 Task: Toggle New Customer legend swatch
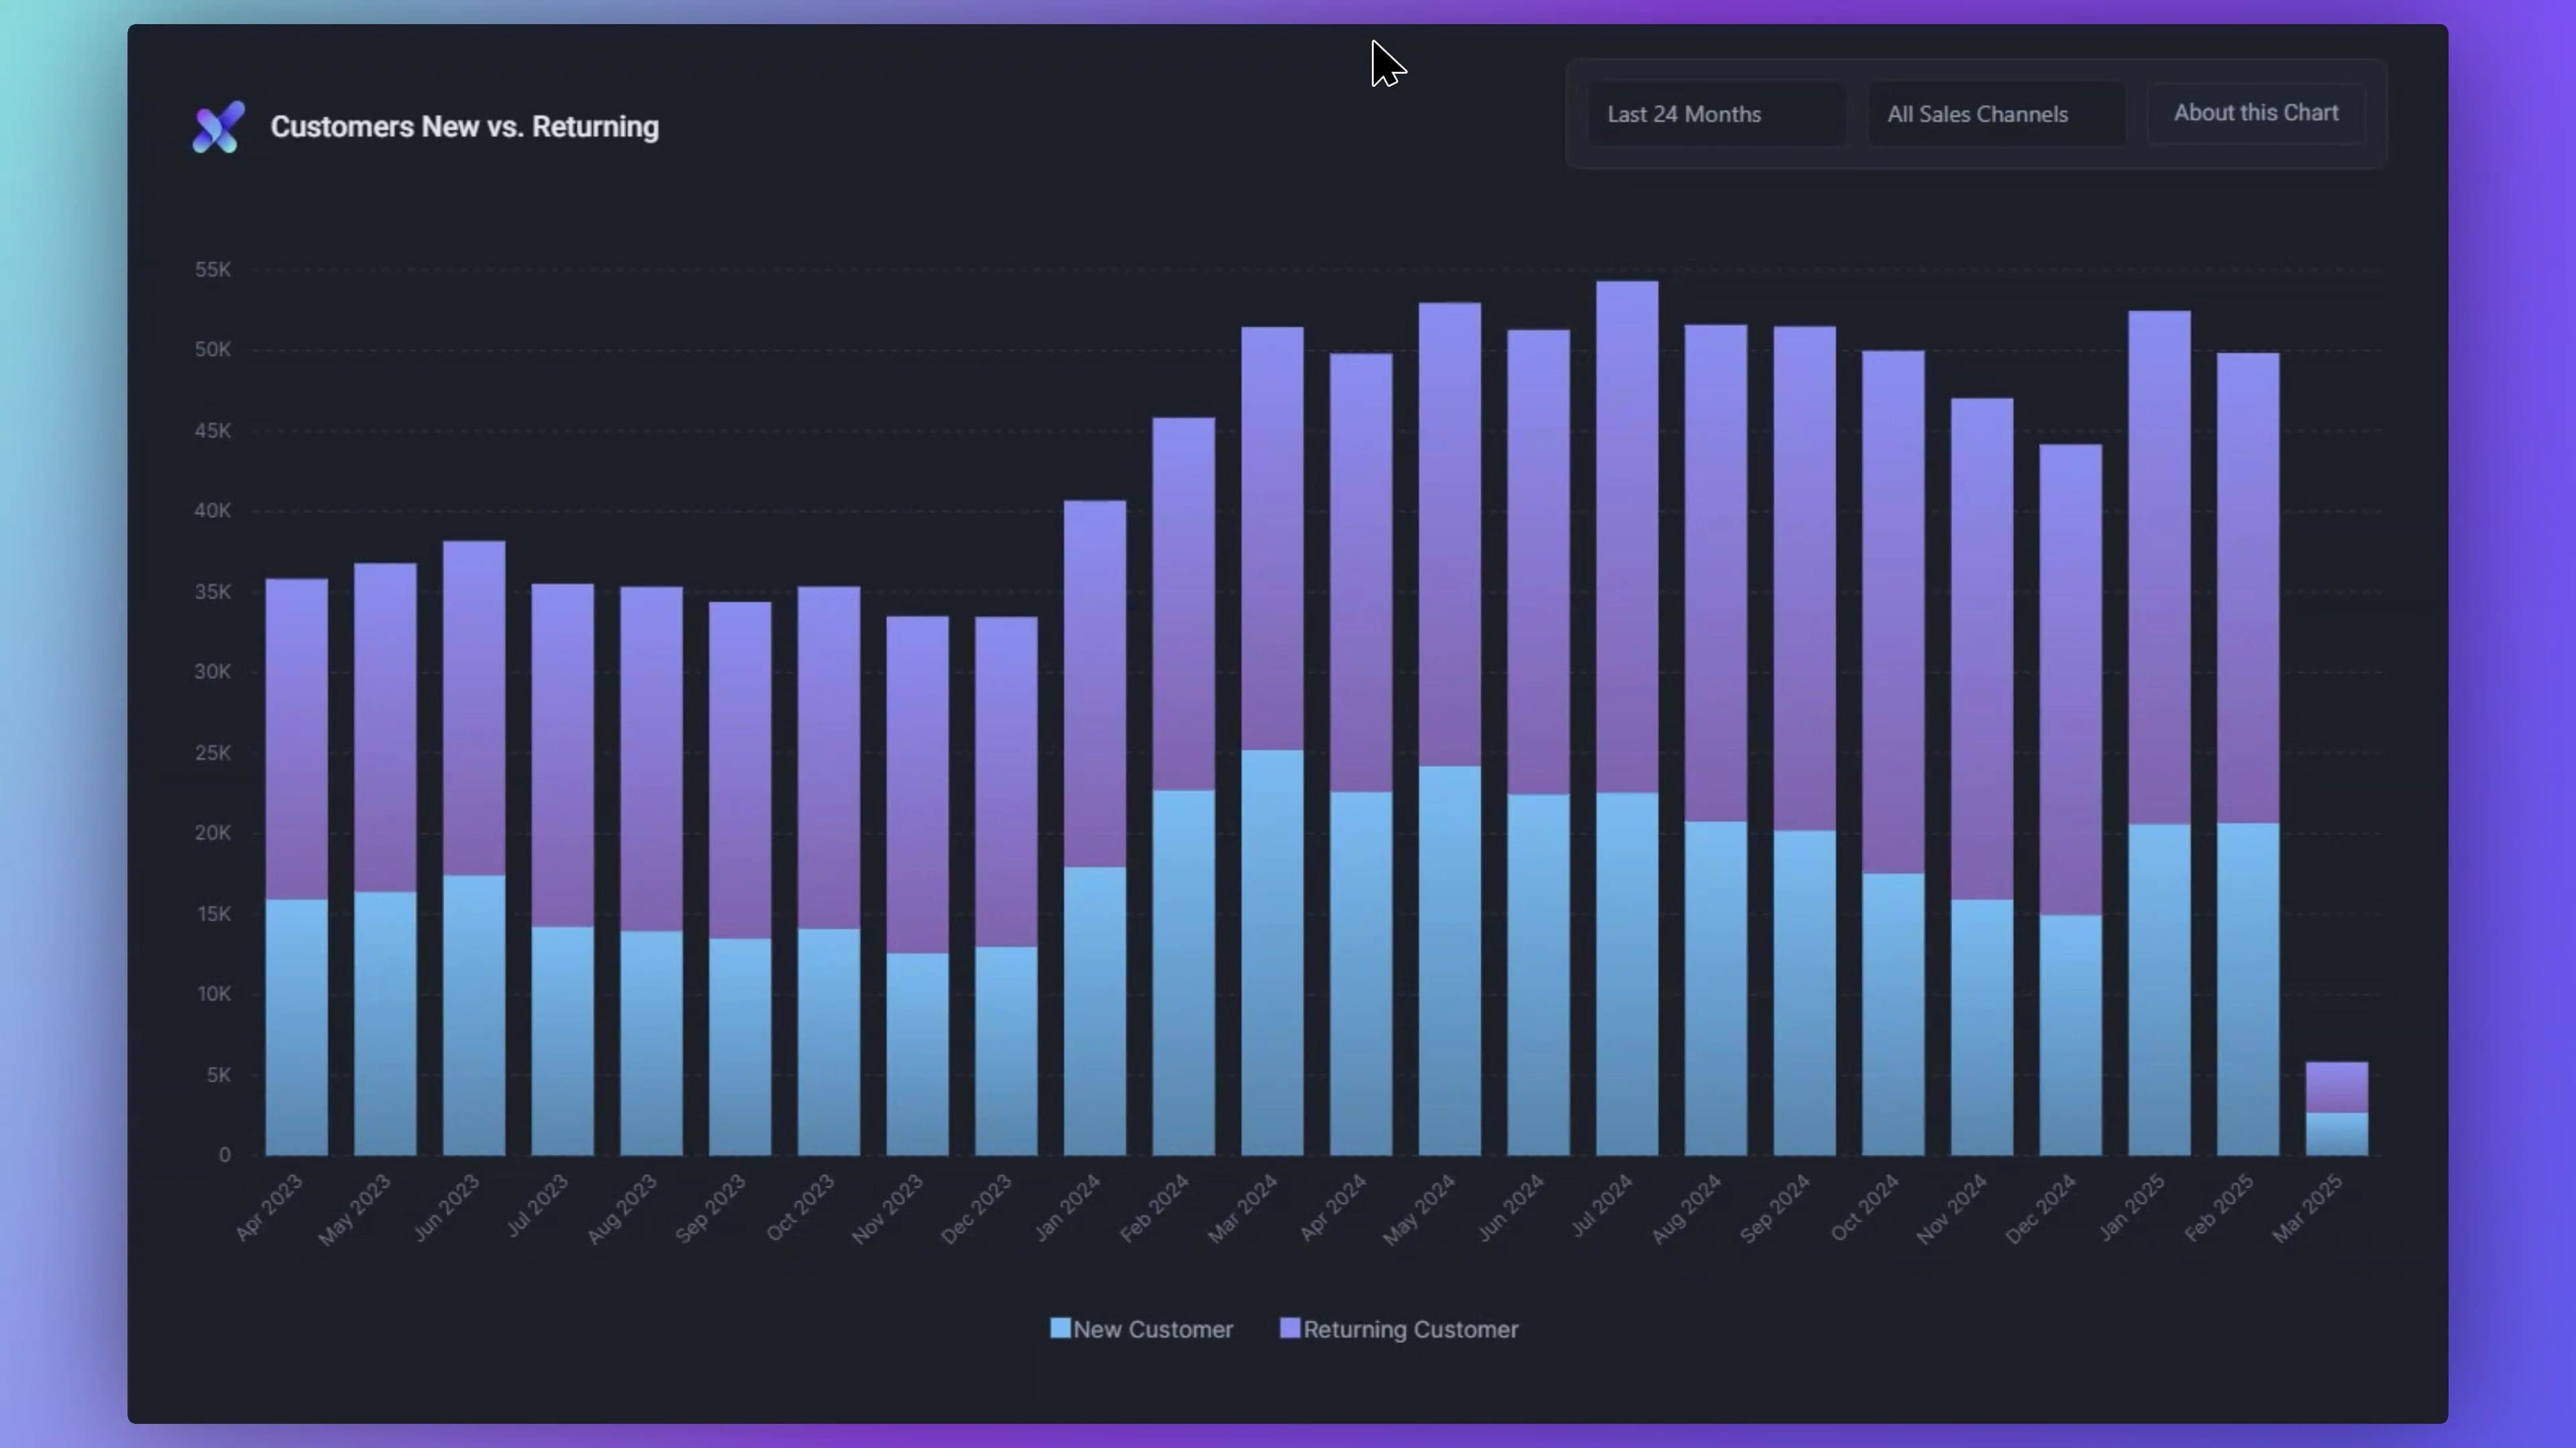coord(1060,1328)
